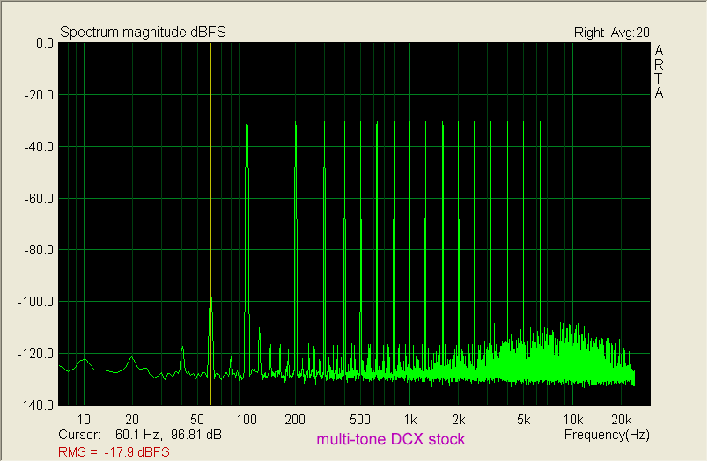Click the vertical ARTA label

pos(659,72)
